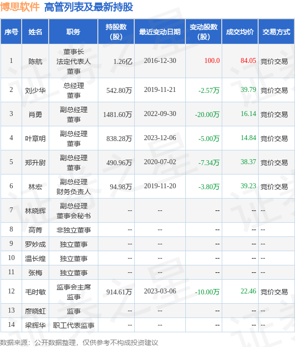Screen dimensions: 295x347
Task: Select the 成交均价 column header
Action: pos(240,32)
